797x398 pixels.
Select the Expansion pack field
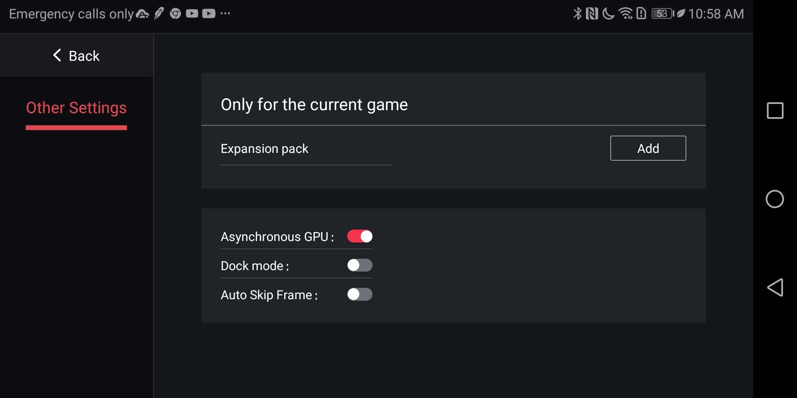(x=306, y=149)
